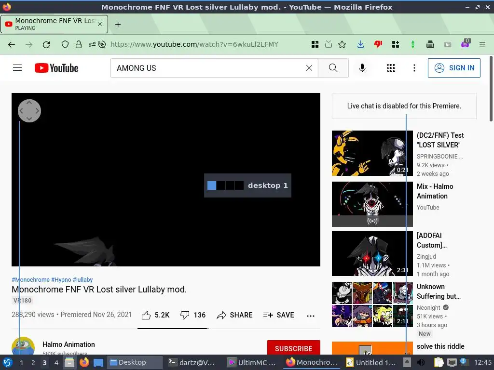Open the Firefox downloads arrow
The image size is (494, 370).
click(361, 45)
